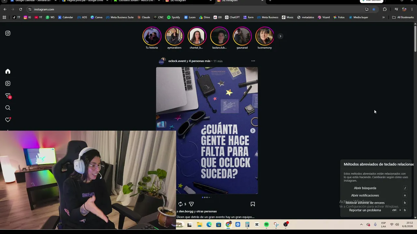View lucenamony story
417x234 pixels.
[265, 36]
